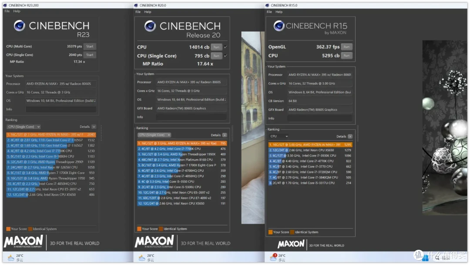The height and width of the screenshot is (265, 470).
Task: Open Help menu in Cinebench R23 window
Action: pyautogui.click(x=17, y=11)
